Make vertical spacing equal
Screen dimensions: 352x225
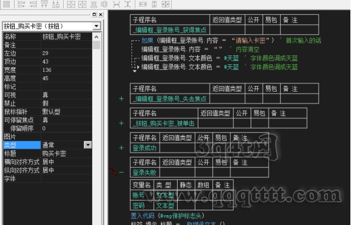[x=128, y=4]
